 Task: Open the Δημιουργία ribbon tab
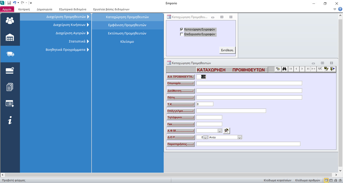point(44,9)
